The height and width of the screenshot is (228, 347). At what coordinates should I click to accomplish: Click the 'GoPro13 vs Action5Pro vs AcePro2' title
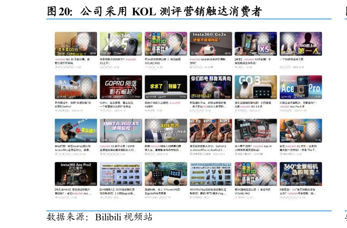[x=208, y=148]
